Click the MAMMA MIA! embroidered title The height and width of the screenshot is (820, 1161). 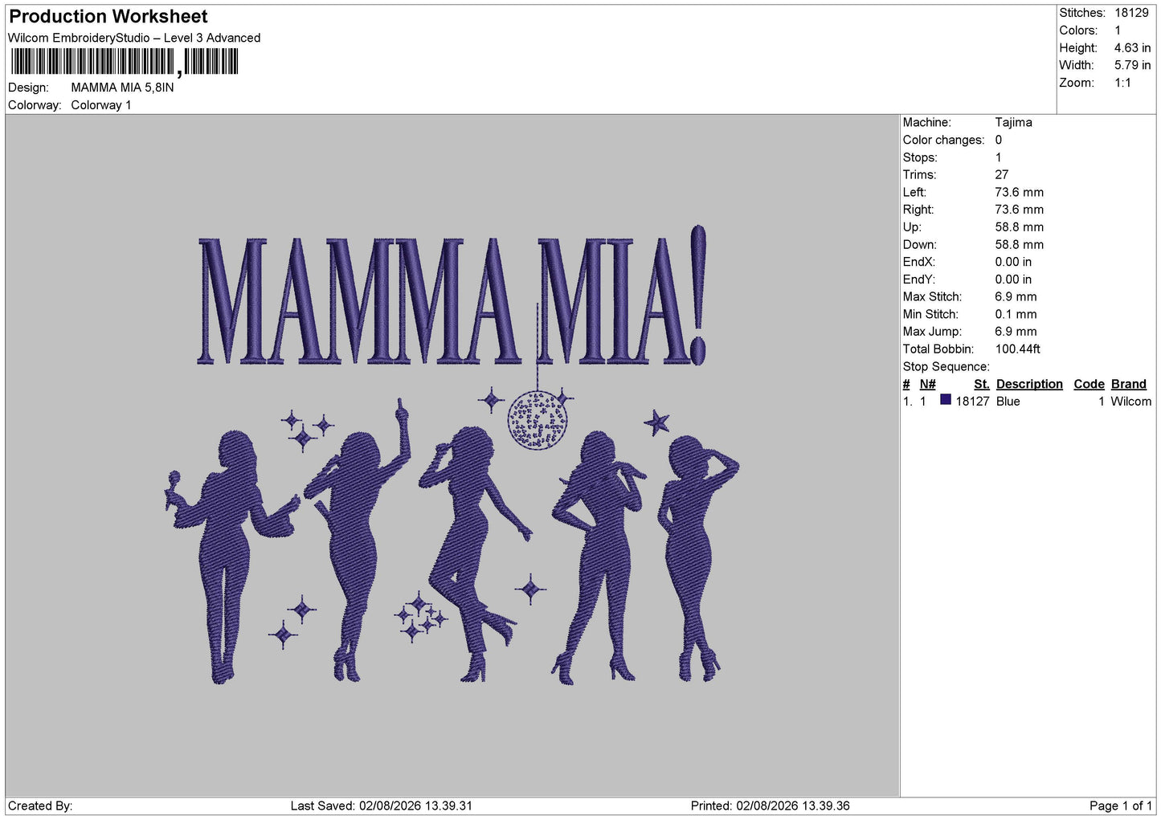tap(453, 297)
